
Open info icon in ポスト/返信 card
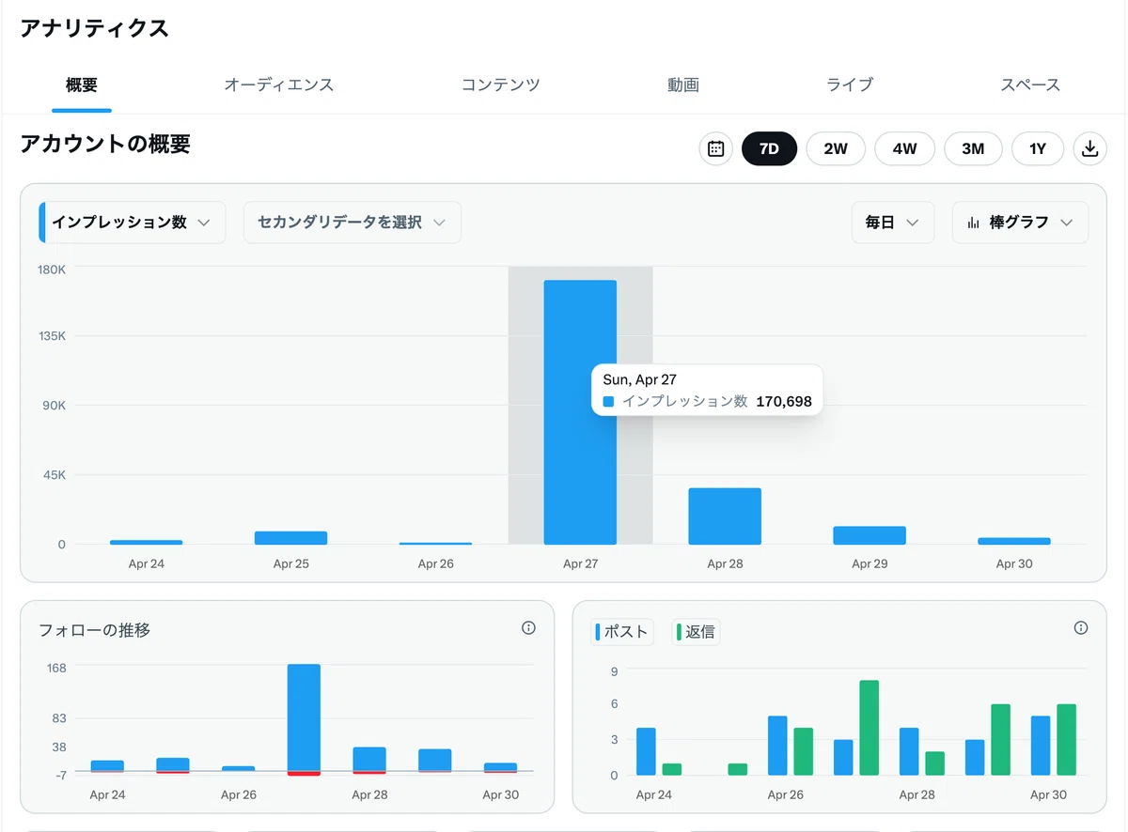click(x=1081, y=628)
